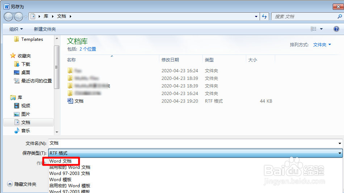Image resolution: width=344 pixels, height=193 pixels.
Task: Choose 启用宏的 Word 文档 option
Action: tap(70, 167)
